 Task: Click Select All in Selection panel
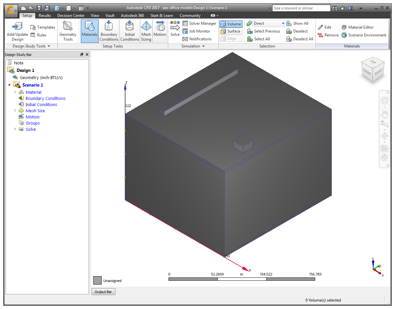click(259, 39)
